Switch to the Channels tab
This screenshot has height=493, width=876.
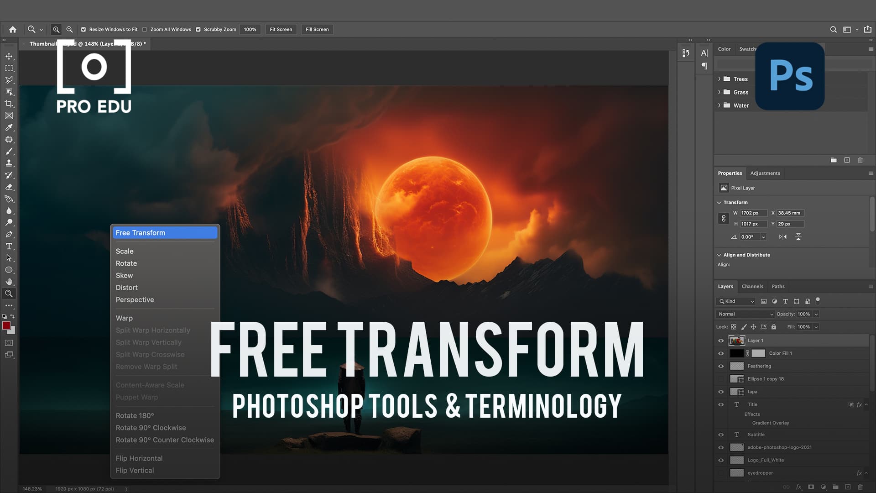[752, 286]
